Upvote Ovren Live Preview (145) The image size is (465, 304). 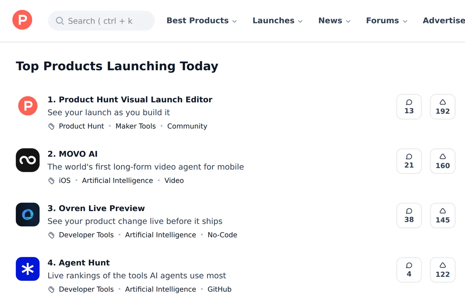point(443,215)
